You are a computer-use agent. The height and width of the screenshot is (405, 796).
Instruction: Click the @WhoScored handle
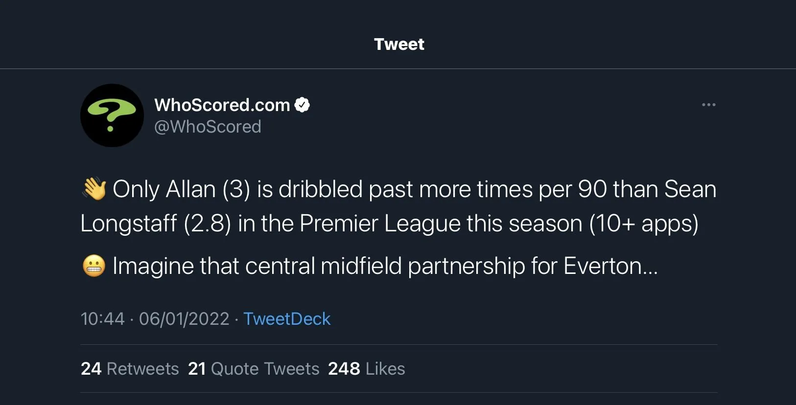tap(208, 127)
